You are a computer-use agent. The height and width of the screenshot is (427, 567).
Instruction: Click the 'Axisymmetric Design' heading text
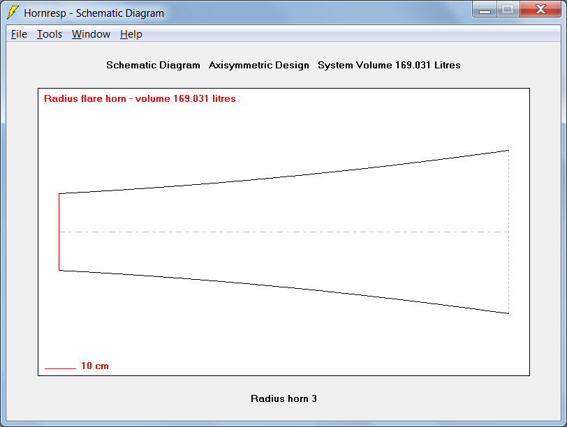pos(259,65)
